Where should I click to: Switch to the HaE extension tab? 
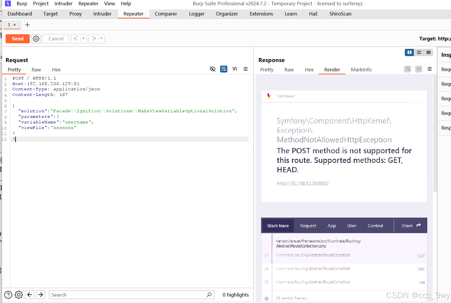click(x=313, y=14)
